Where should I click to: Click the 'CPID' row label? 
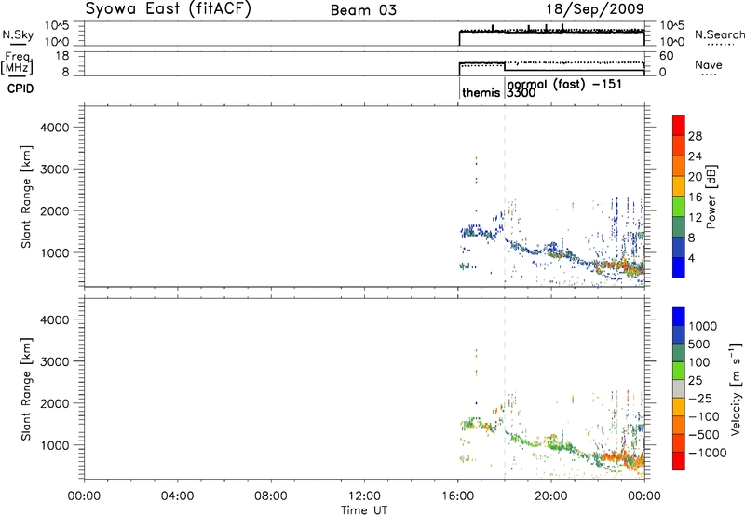click(20, 88)
